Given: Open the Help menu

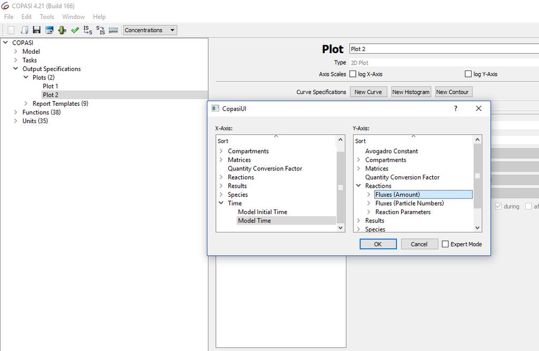Looking at the screenshot, I should (99, 17).
